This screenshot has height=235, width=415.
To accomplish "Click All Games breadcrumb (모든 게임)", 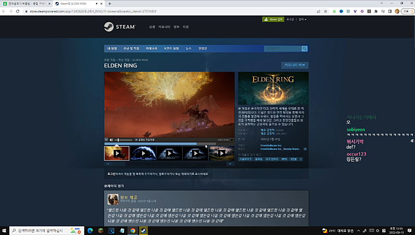I will click(x=109, y=60).
